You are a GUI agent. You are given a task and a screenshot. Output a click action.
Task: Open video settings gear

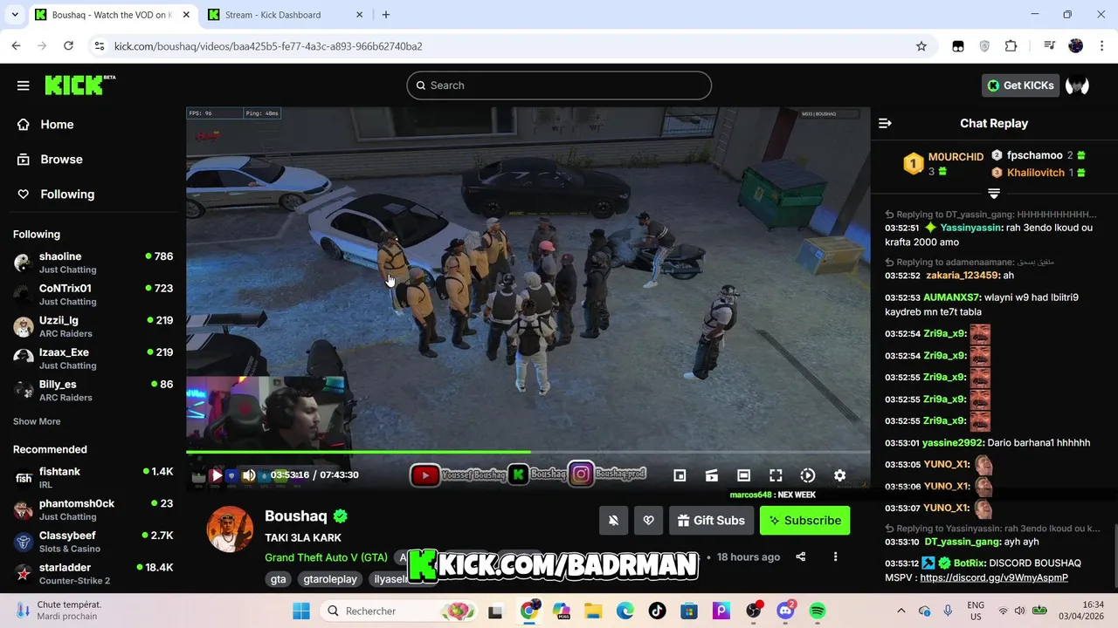(x=839, y=475)
